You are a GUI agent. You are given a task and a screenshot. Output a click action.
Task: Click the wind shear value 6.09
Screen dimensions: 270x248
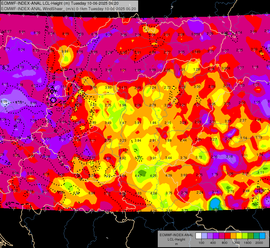(x=4, y=101)
